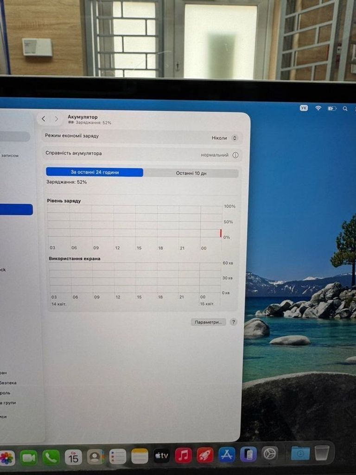Launch the Apple TV app from dock
Screen dimensions: 356x475
(161, 456)
